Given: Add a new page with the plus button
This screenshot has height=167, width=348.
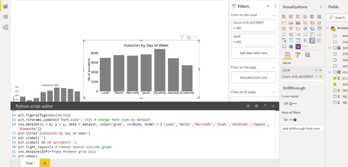Looking at the screenshot, I should click(44, 163).
